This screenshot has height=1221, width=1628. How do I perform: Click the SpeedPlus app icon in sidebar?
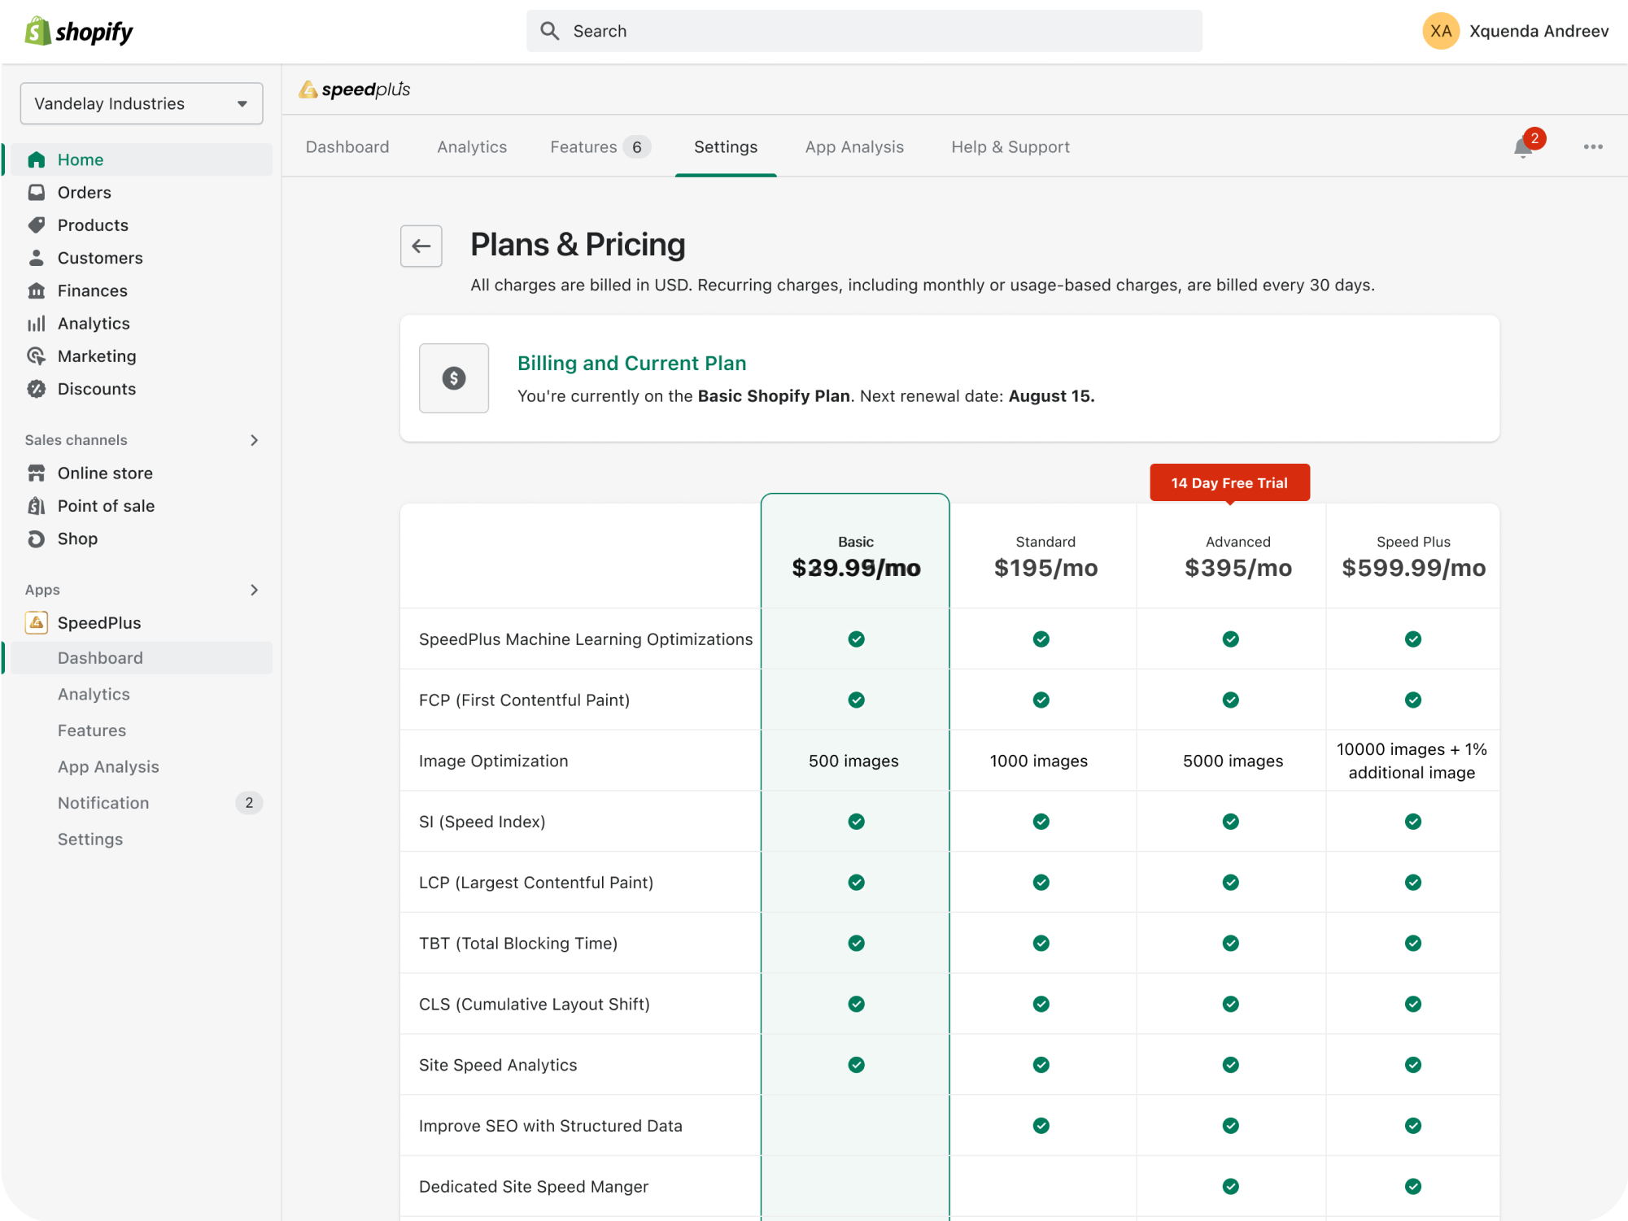37,622
